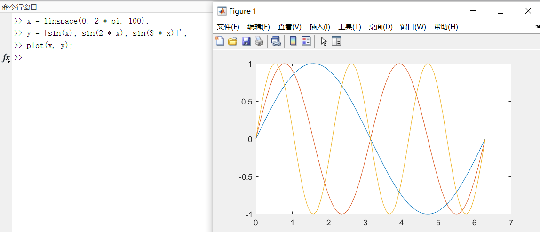Viewport: 540px width, 232px height.
Task: Click the linspace command line
Action: (x=82, y=21)
